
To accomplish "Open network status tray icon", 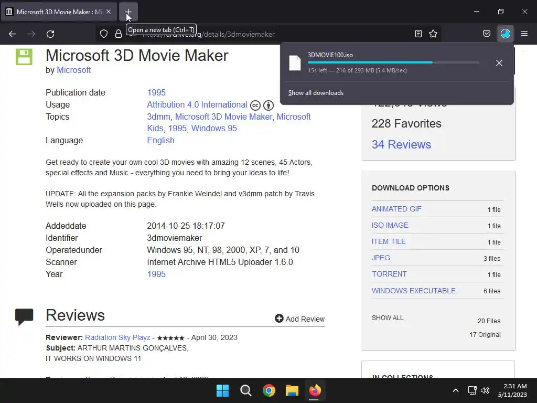I will point(472,390).
